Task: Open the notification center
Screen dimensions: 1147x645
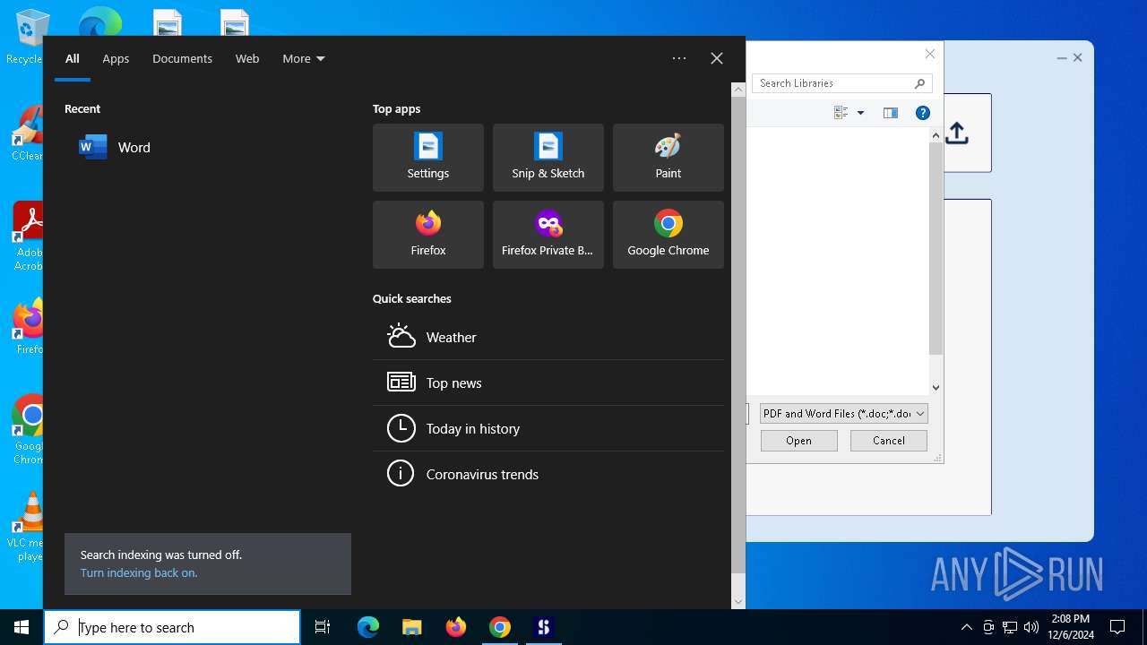Action: (1117, 627)
